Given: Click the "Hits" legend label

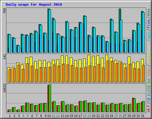Looking at the screenshot, I should click(x=149, y=12).
